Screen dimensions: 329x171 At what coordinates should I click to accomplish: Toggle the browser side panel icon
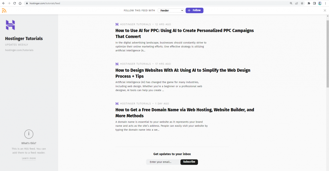click(315, 3)
